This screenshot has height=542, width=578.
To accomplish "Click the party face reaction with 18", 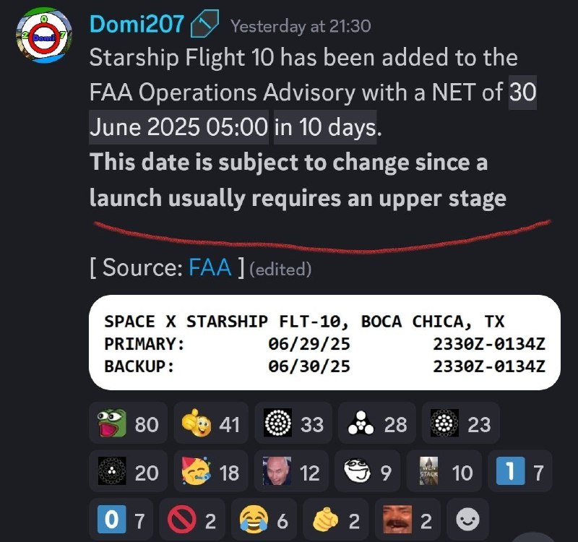I will click(211, 471).
